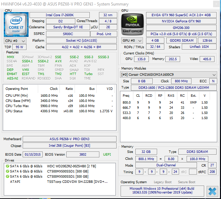Click the EVGA GTX 960 SuperSC ACX card name
This screenshot has width=221, height=199.
tap(181, 15)
